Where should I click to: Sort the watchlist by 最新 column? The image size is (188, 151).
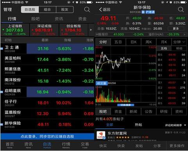click(x=45, y=40)
